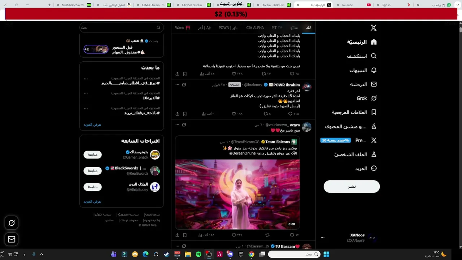Image resolution: width=462 pixels, height=260 pixels.
Task: Open the floating Grok button at bottom-left
Action: click(12, 223)
